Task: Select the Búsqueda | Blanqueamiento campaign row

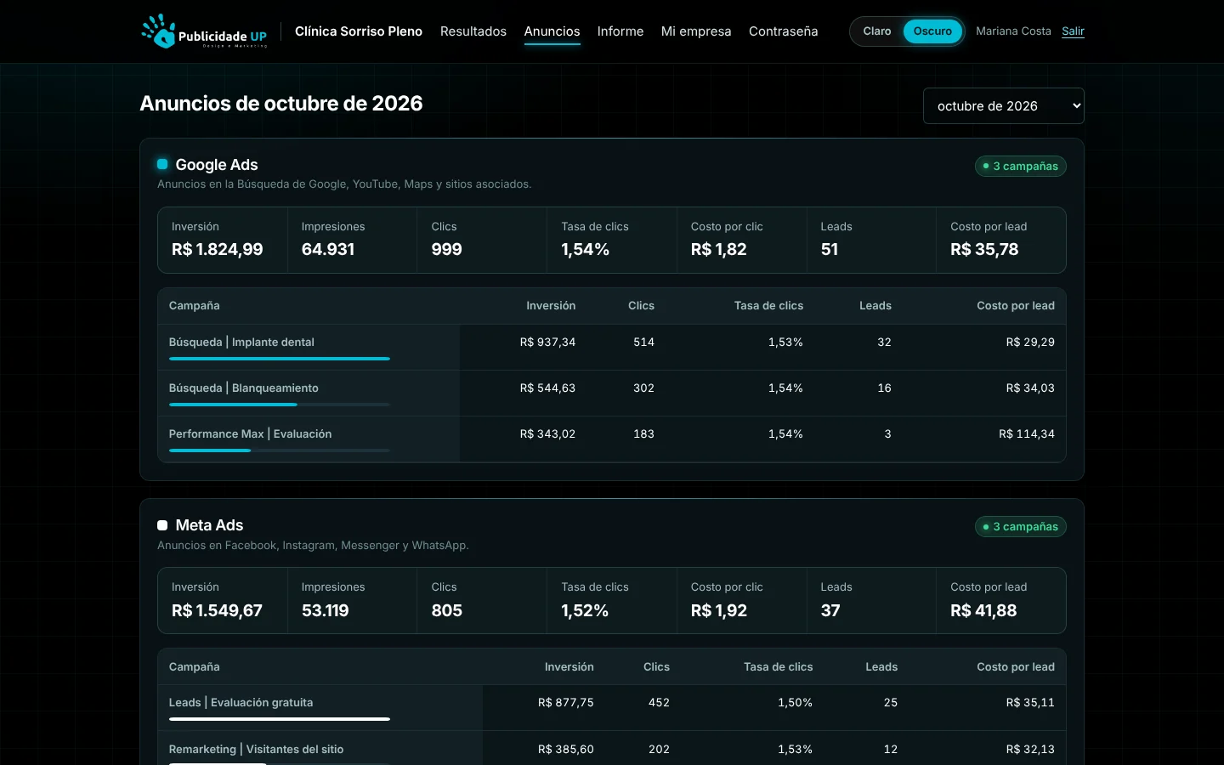Action: pyautogui.click(x=612, y=393)
